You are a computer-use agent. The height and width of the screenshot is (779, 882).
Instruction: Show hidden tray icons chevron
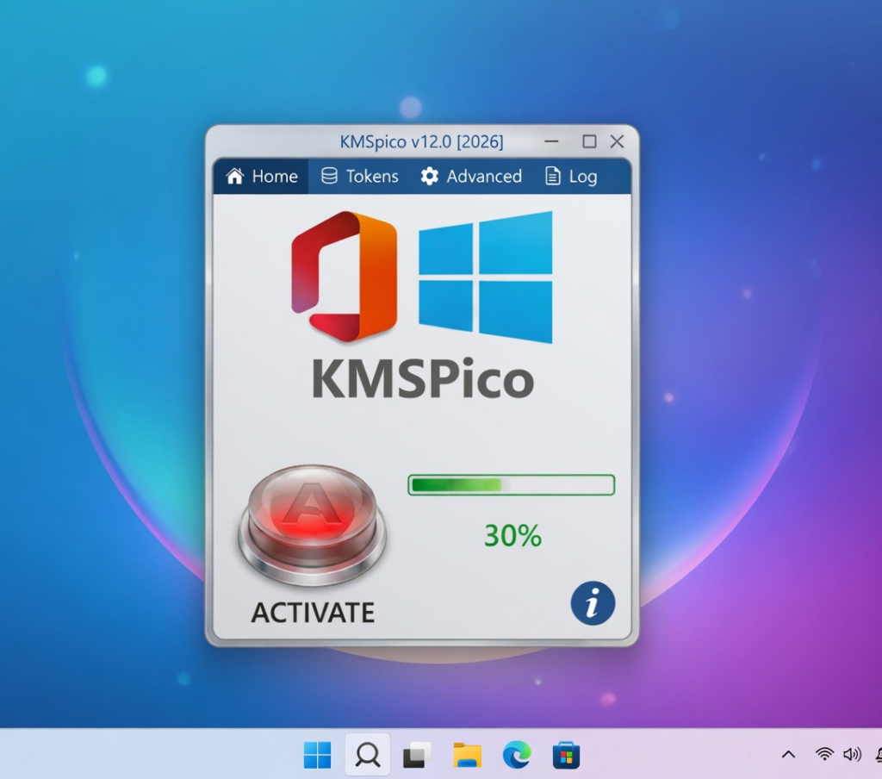point(789,755)
